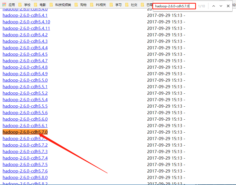Open the hadoop-2.6.0-cdh5.4.10 link
The height and width of the screenshot is (185, 236).
26,22
